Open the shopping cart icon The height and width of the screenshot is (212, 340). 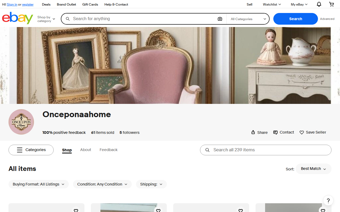[x=331, y=4]
